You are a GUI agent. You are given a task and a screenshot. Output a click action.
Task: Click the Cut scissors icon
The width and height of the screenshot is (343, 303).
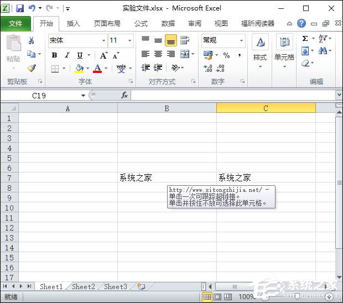(x=32, y=40)
